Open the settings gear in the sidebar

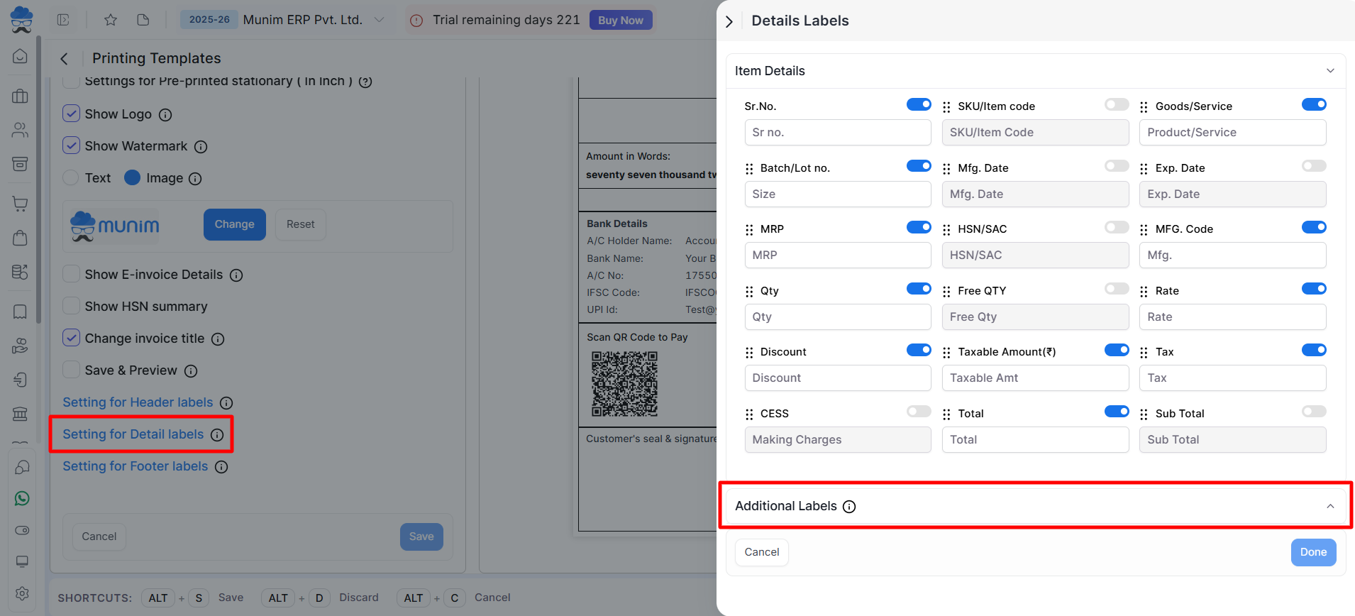pos(22,593)
